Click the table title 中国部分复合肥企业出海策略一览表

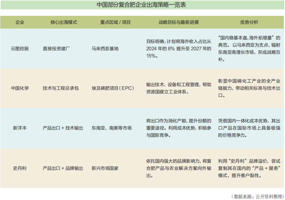pos(141,5)
